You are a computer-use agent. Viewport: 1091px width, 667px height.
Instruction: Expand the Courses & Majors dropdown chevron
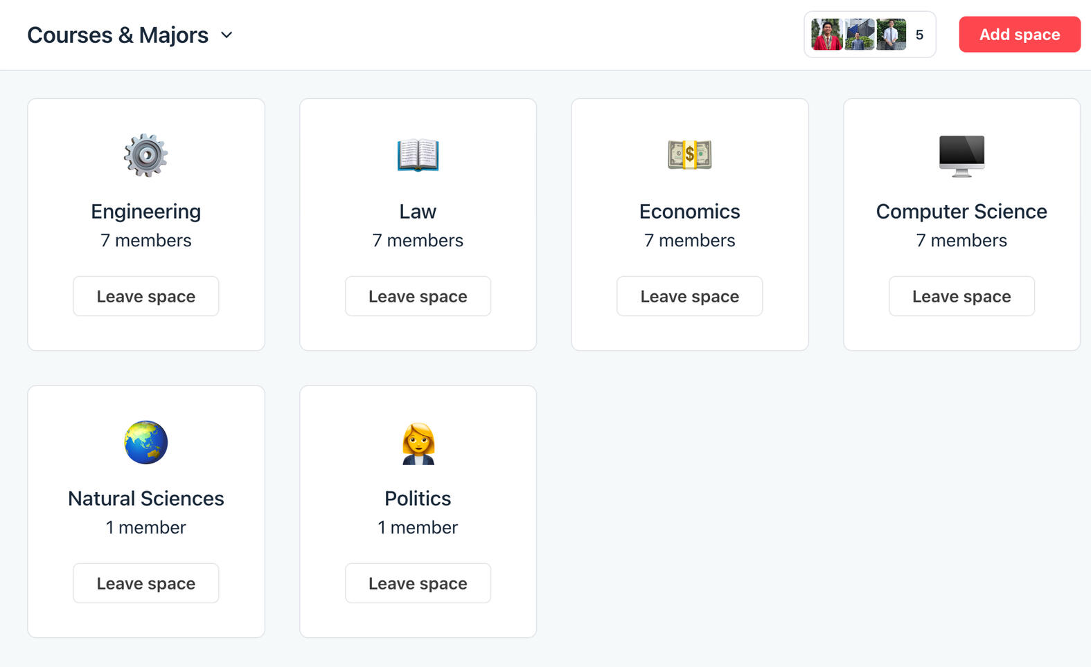(x=227, y=35)
